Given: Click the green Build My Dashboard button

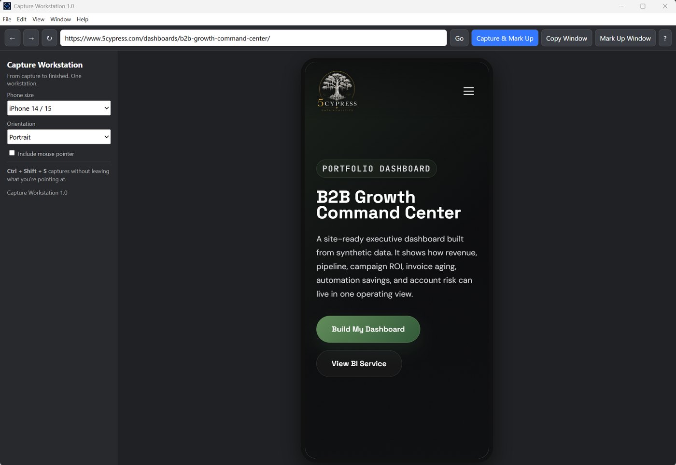Looking at the screenshot, I should [368, 329].
